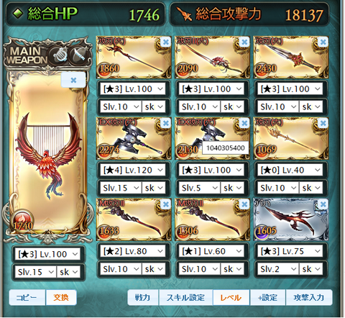Open the sk dropdown beside Slv.2
Image resolution: width=345 pixels, height=318 pixels.
coord(311,269)
